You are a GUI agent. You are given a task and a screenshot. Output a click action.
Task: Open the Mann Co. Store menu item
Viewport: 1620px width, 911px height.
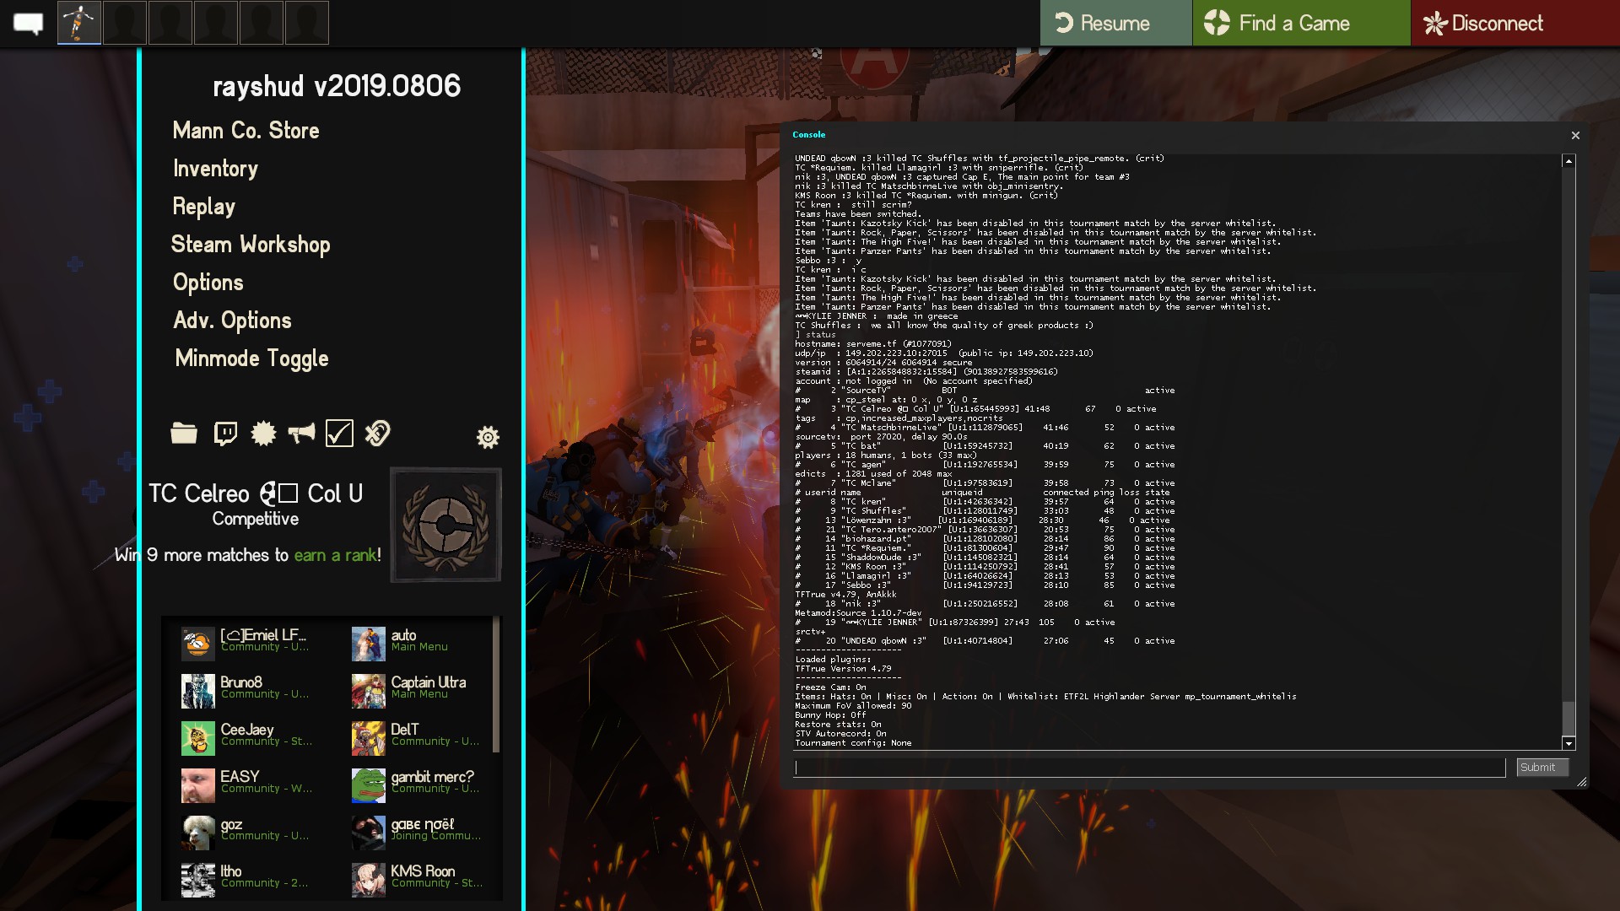click(246, 131)
